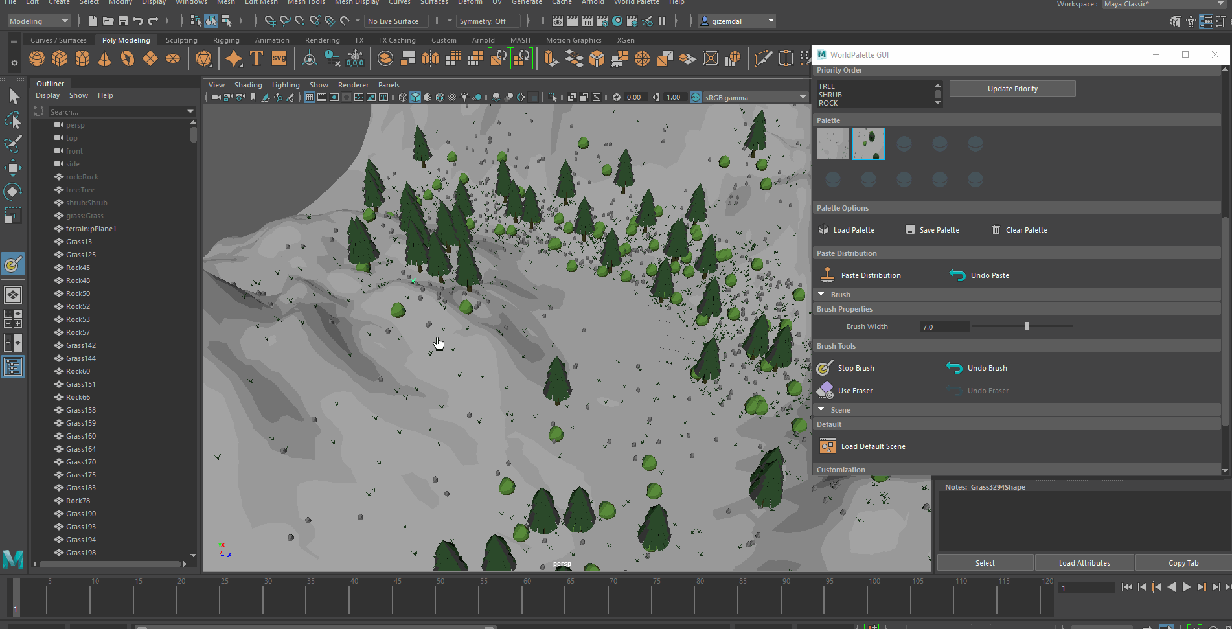The width and height of the screenshot is (1232, 629).
Task: Click the Load Attributes button
Action: click(1084, 563)
